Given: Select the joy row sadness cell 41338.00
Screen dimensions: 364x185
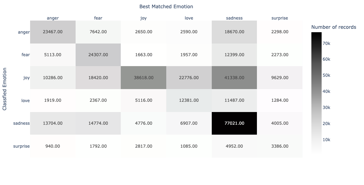Looking at the screenshot, I should pos(234,78).
